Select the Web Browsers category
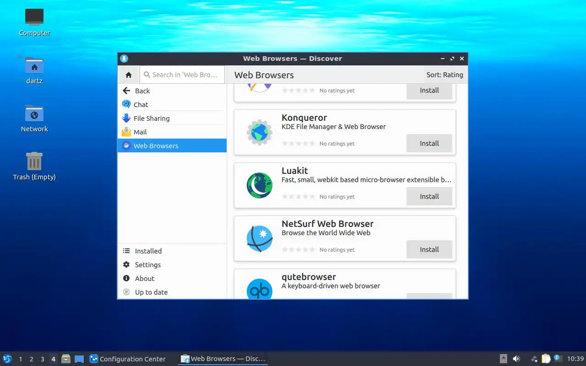The width and height of the screenshot is (586, 366). 172,145
